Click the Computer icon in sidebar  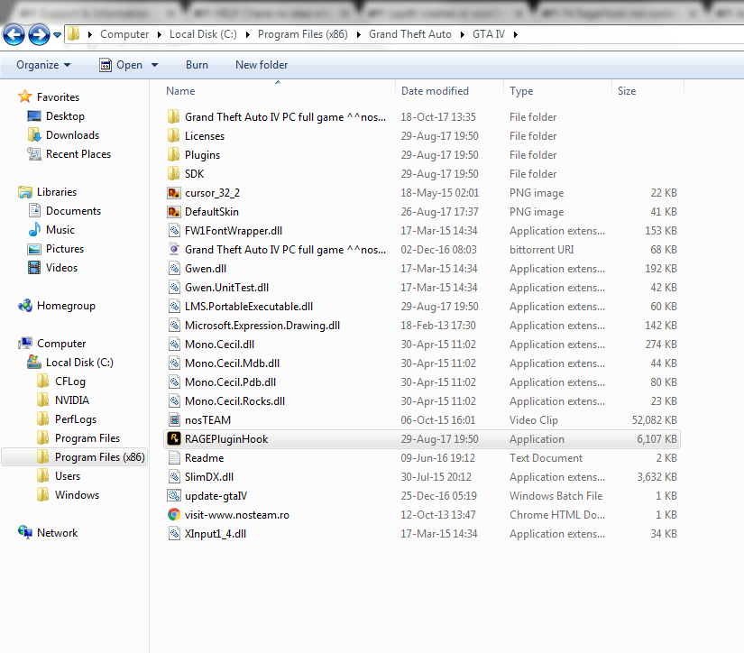coord(24,343)
